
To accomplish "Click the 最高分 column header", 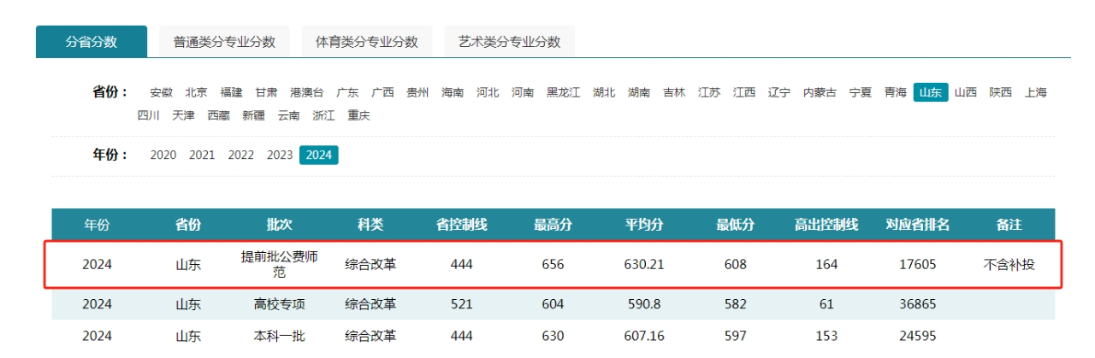I will [x=553, y=225].
